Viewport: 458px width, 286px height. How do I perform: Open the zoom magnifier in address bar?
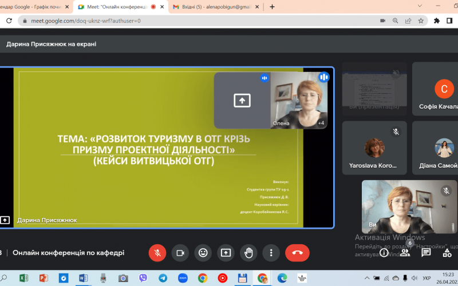pos(395,21)
